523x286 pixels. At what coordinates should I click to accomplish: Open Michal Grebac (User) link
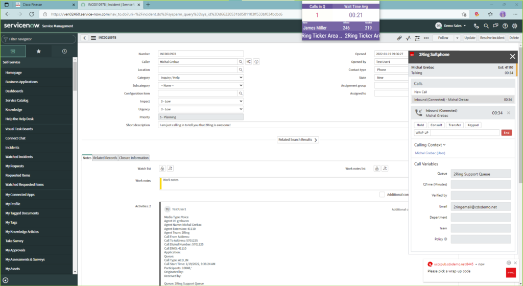click(x=430, y=153)
